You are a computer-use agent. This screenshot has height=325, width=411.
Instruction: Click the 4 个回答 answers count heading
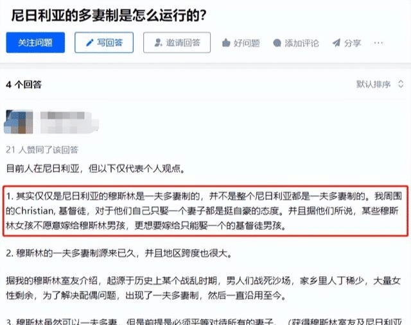tap(24, 84)
